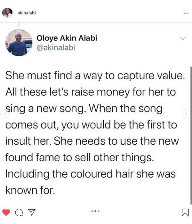
Task: Go to previous slide using the left carousel arrow
Action: point(4,114)
